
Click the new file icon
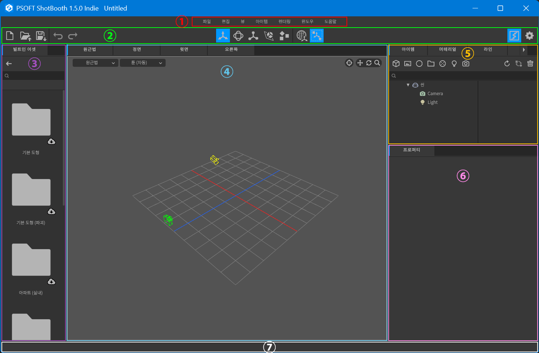point(10,36)
